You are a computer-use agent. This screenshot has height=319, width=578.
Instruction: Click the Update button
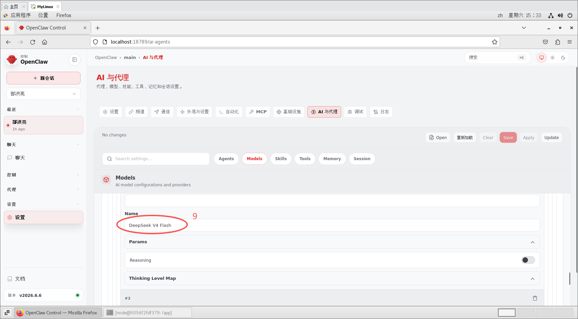pos(551,138)
